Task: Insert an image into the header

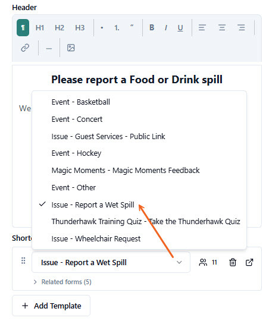Action: tap(71, 48)
